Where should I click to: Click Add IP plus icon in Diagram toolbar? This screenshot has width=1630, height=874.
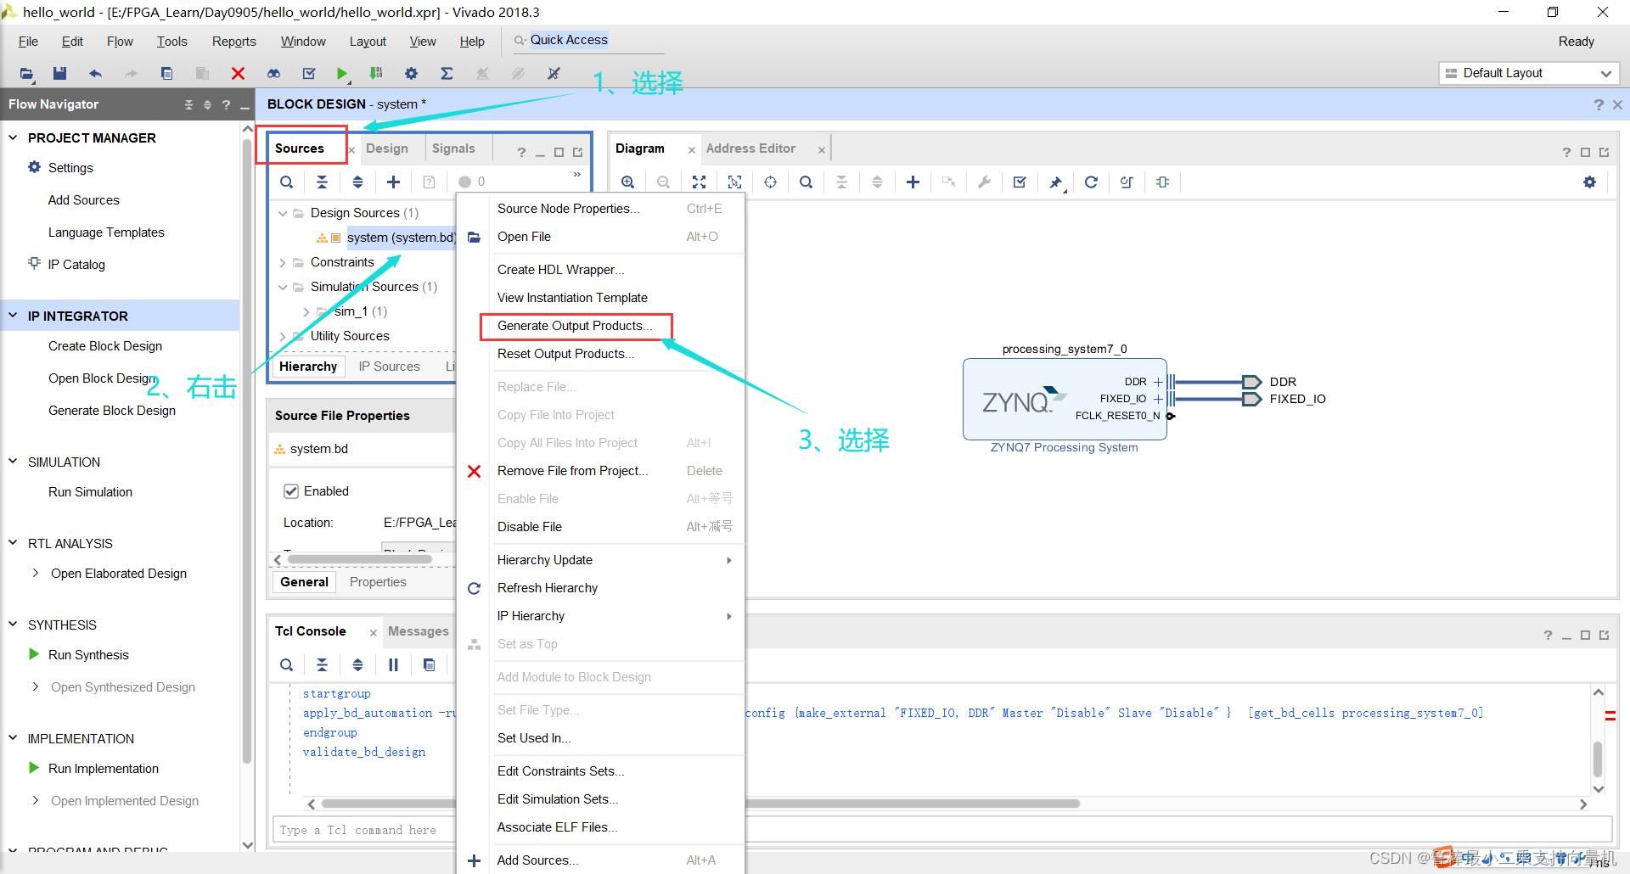913,182
